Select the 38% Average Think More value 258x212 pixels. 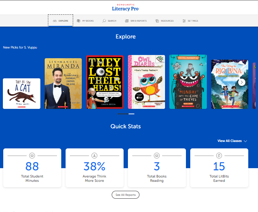[x=94, y=166]
